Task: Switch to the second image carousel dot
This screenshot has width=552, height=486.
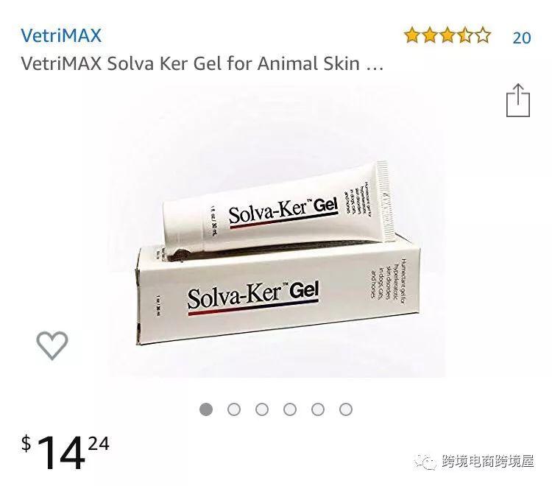Action: tap(234, 409)
